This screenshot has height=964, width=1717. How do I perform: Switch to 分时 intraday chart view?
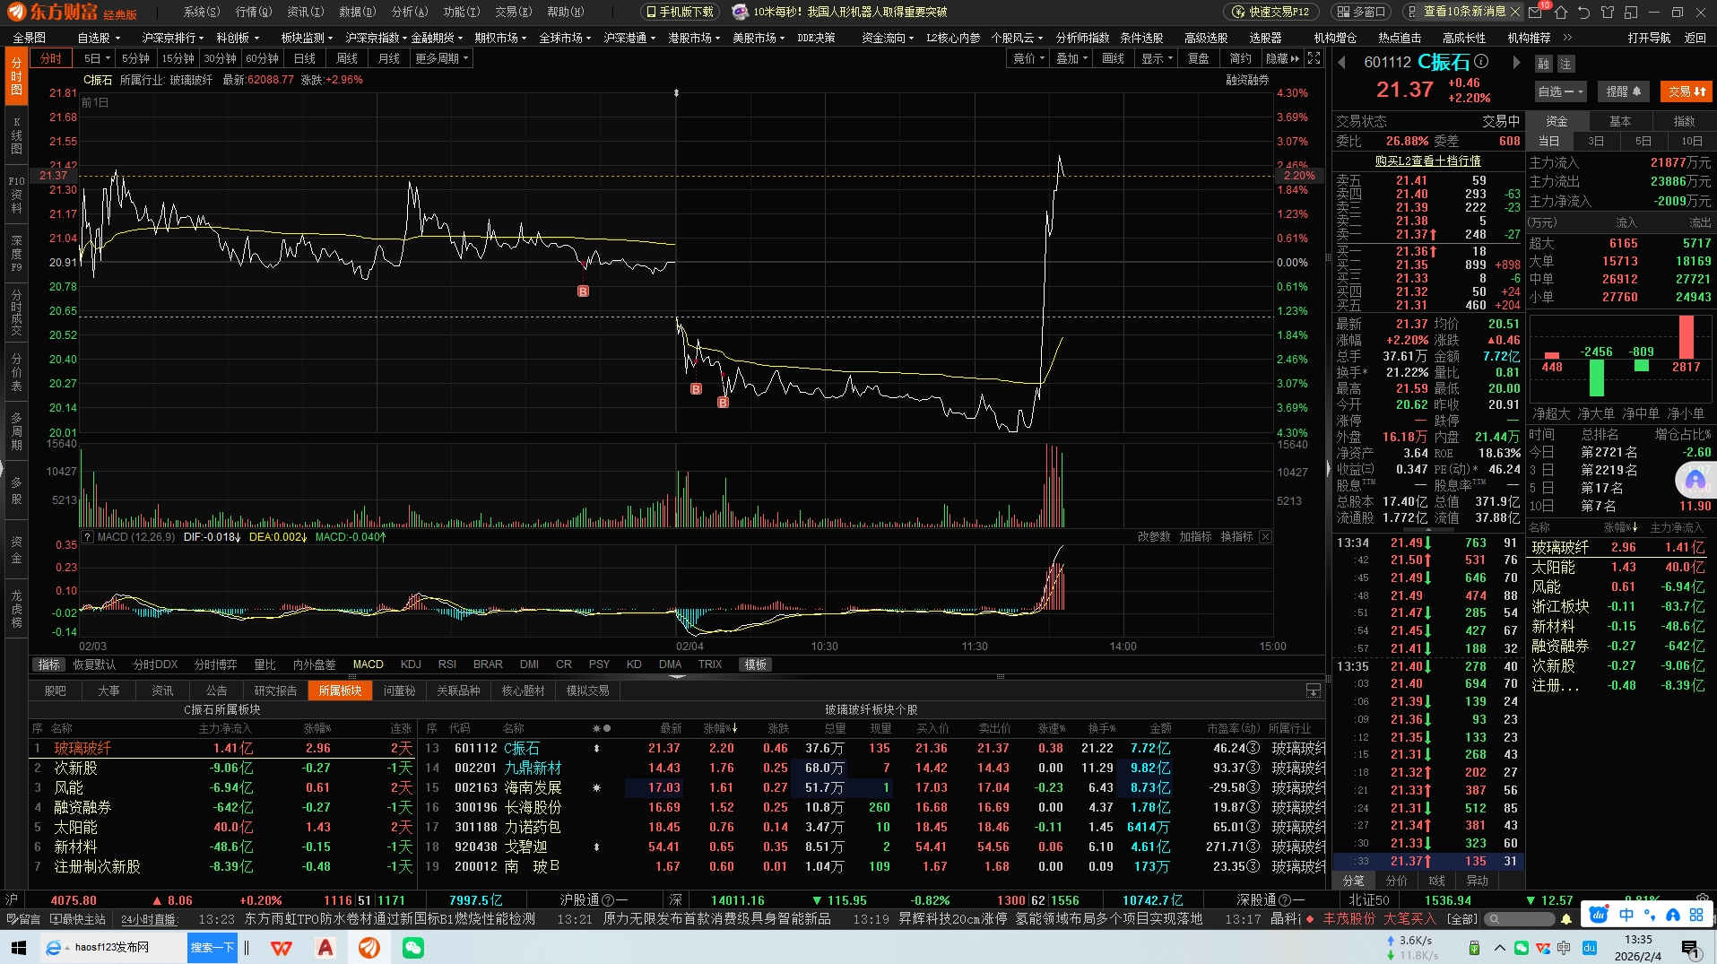point(51,58)
